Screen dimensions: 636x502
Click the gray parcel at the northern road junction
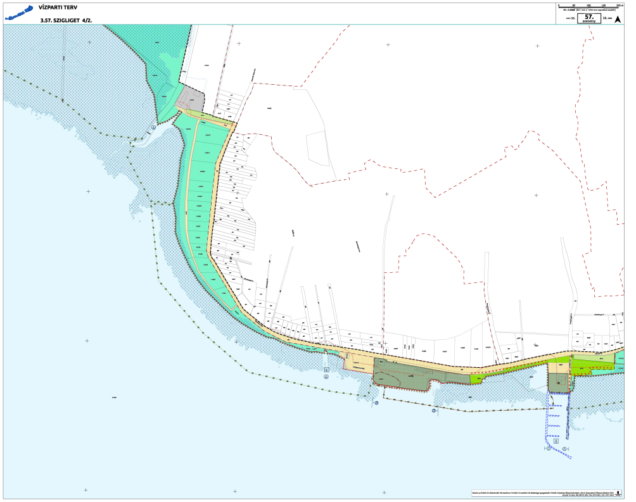point(191,100)
